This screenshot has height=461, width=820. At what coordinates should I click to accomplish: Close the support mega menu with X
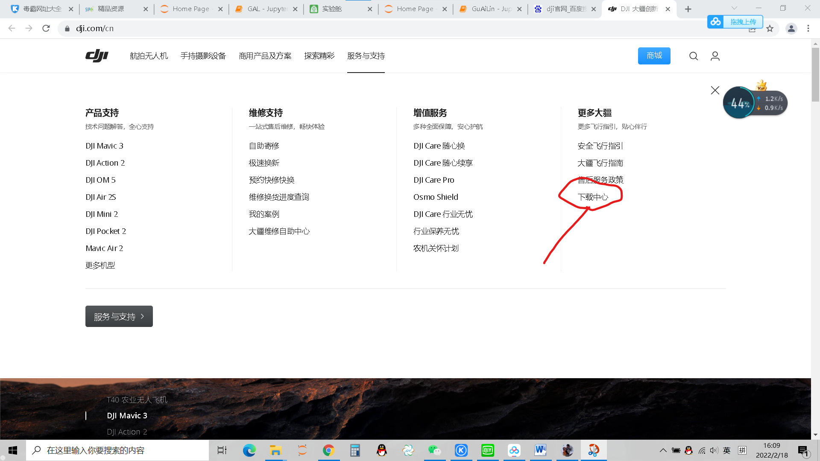715,90
